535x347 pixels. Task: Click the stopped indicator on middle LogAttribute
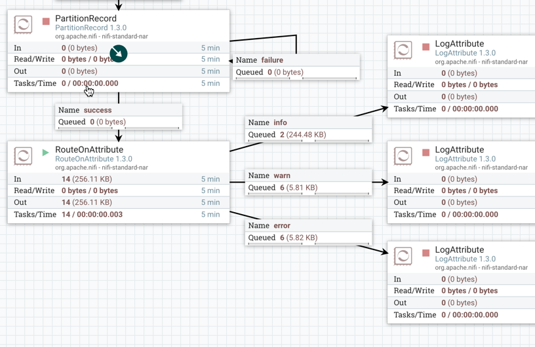426,153
